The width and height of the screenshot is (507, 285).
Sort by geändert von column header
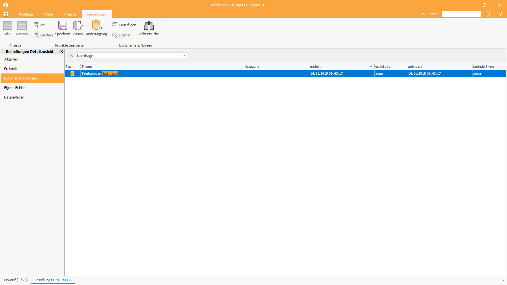(489, 66)
